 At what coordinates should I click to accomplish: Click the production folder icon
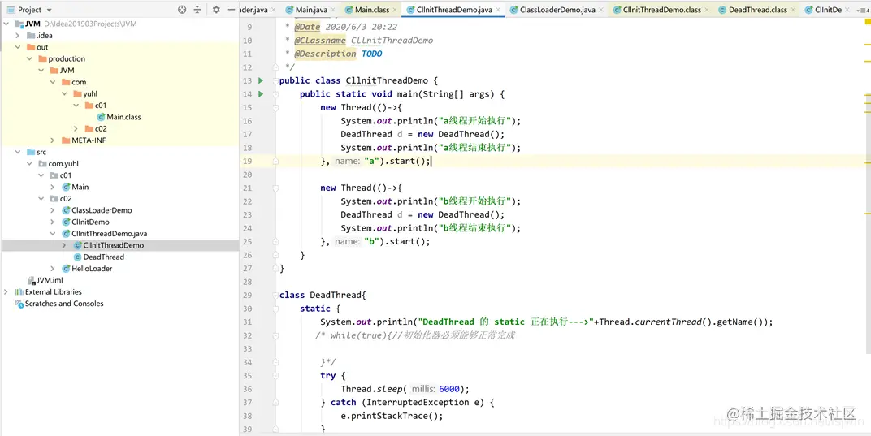[x=42, y=59]
